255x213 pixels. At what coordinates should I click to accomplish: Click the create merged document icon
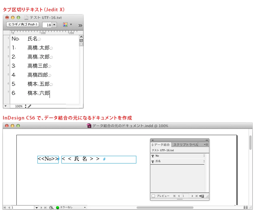click(x=201, y=196)
